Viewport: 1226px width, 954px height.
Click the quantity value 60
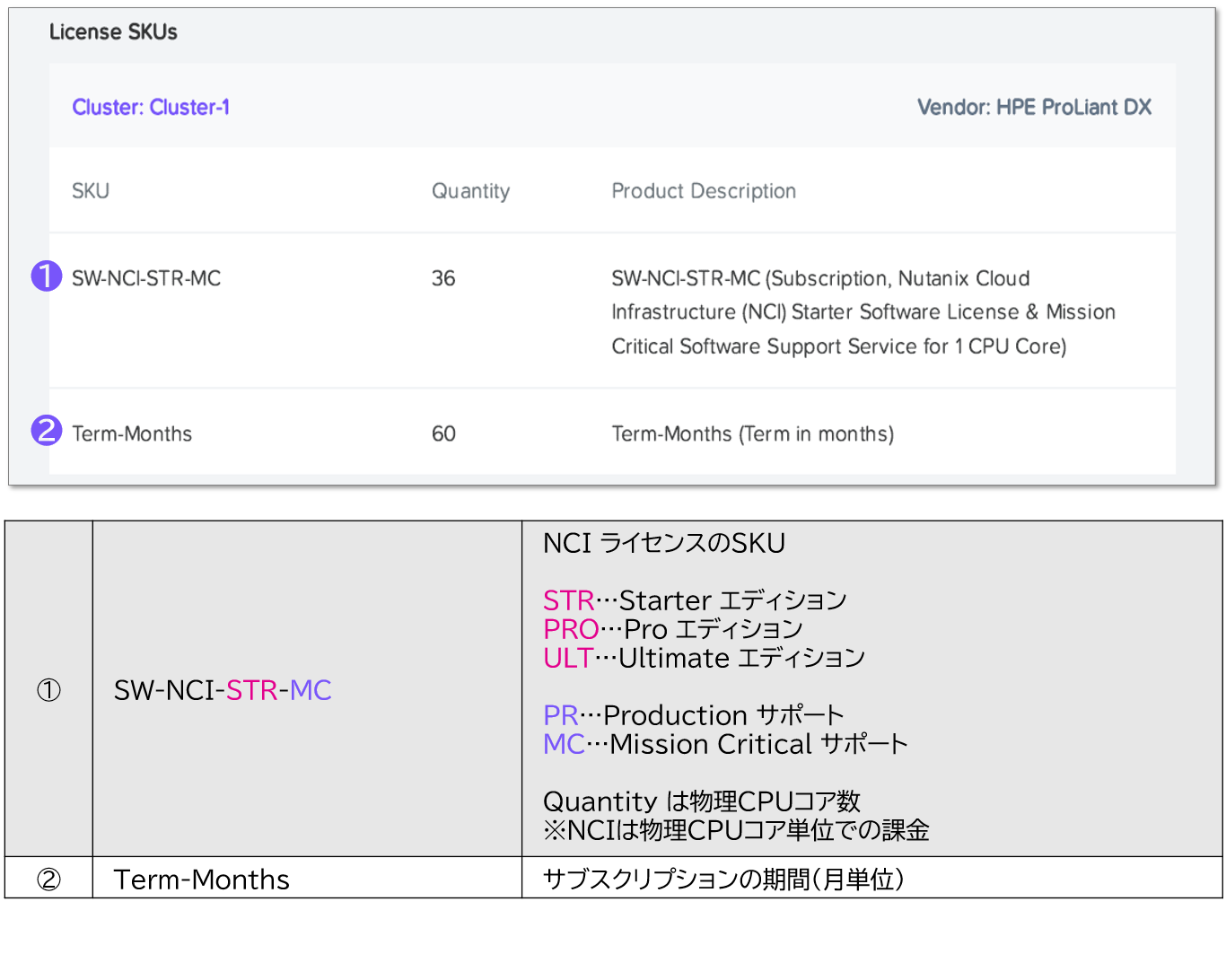pos(443,434)
